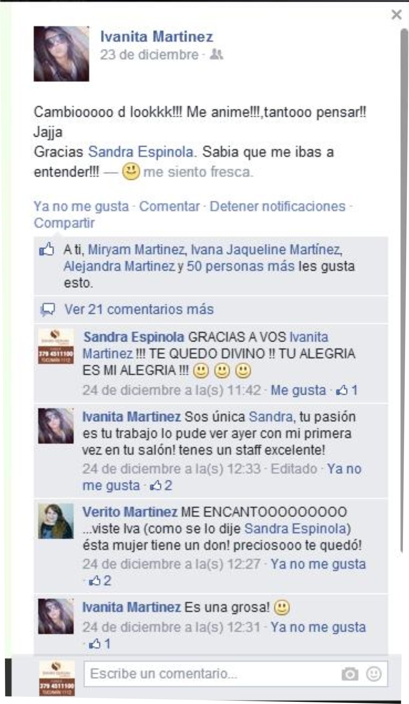Screen dimensions: 409x704
Task: Click the 'Compartir' action link
Action: click(64, 223)
